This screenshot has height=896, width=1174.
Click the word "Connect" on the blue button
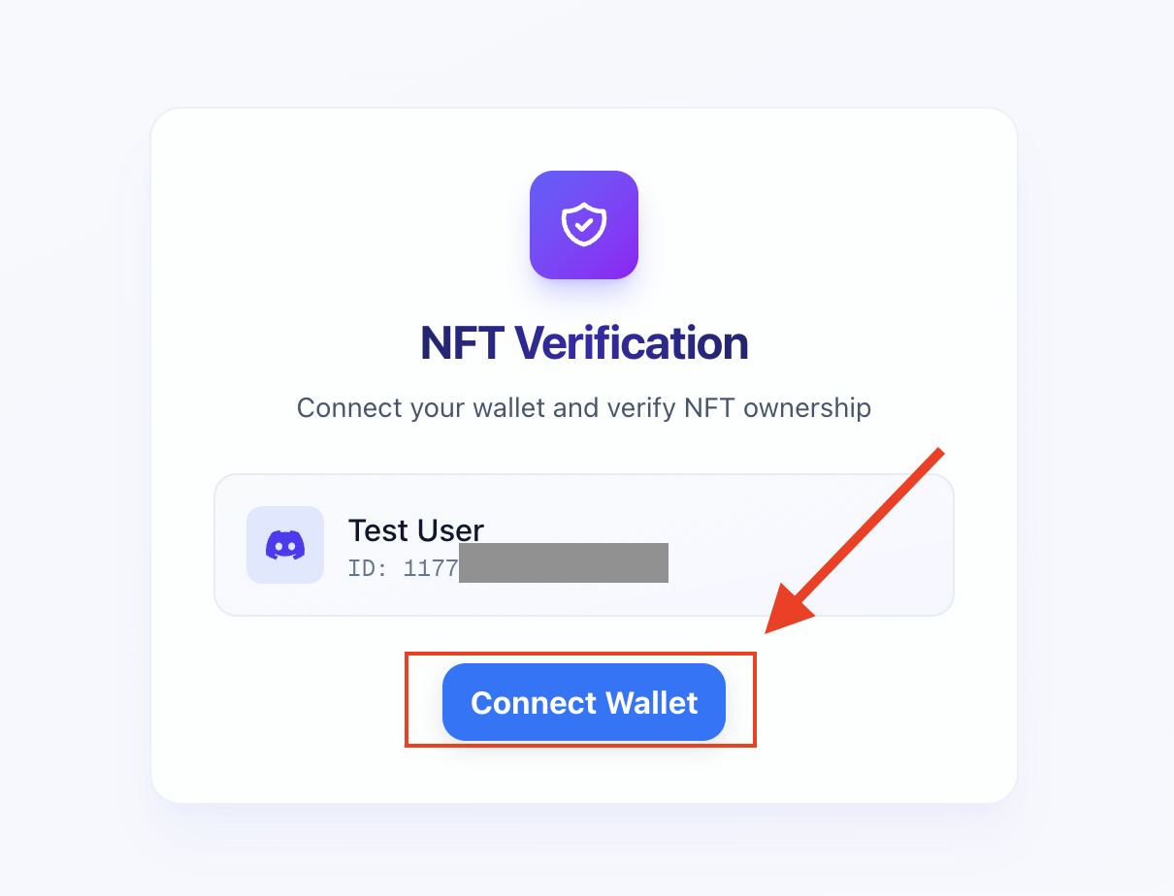533,703
